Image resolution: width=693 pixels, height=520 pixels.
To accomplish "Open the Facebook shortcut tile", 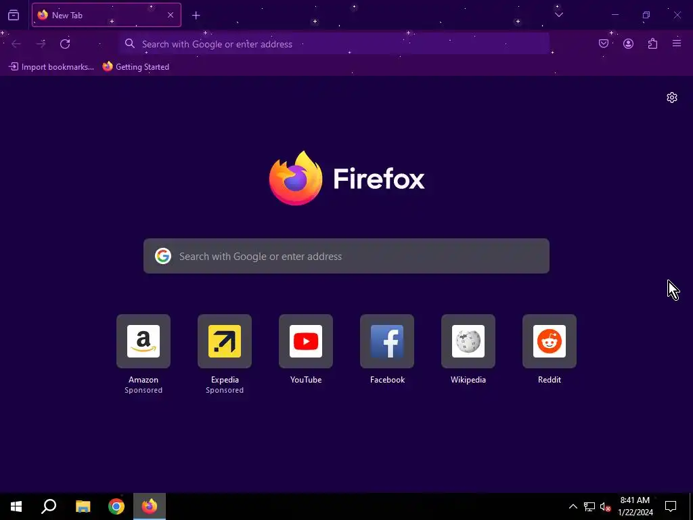I will tap(387, 341).
